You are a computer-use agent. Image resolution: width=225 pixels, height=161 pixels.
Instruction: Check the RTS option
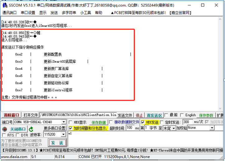click(x=4, y=135)
